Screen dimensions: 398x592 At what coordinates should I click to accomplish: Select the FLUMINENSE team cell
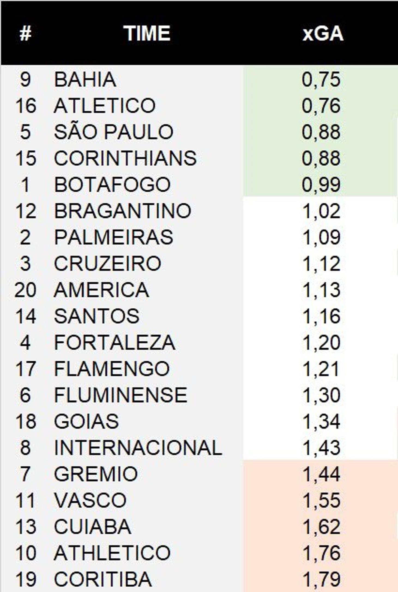pos(121,395)
